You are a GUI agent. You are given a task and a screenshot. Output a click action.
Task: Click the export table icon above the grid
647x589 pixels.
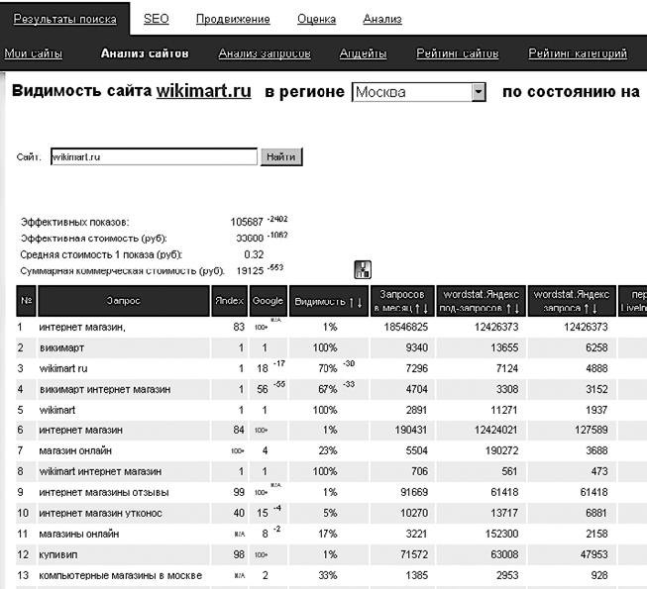point(362,269)
